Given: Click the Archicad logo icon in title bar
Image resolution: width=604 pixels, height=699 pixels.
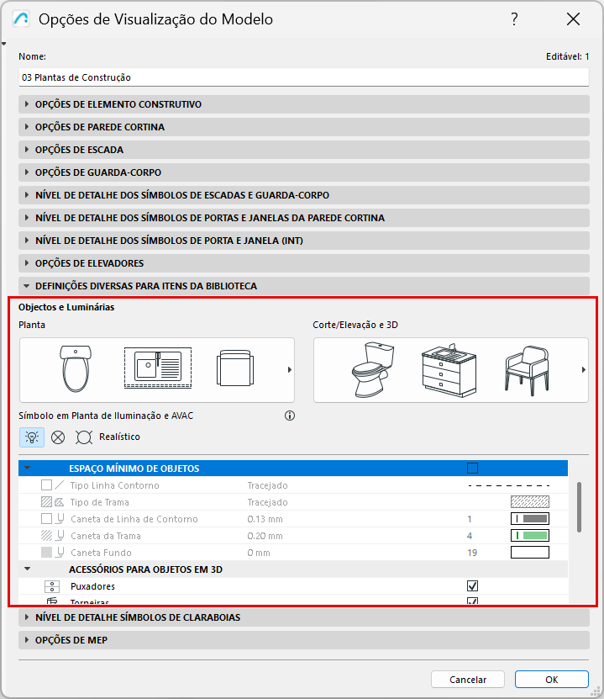Looking at the screenshot, I should click(x=21, y=19).
